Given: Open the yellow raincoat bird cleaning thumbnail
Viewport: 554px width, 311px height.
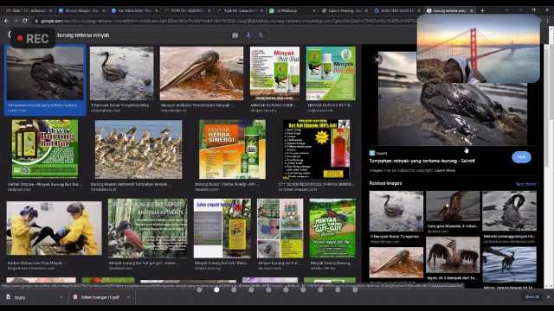Looking at the screenshot, I should pos(54,228).
